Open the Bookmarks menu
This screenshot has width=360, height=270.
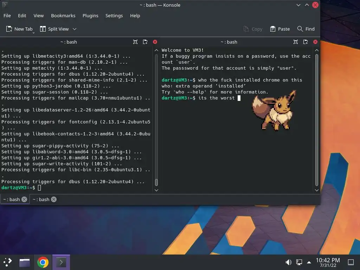[x=63, y=15]
